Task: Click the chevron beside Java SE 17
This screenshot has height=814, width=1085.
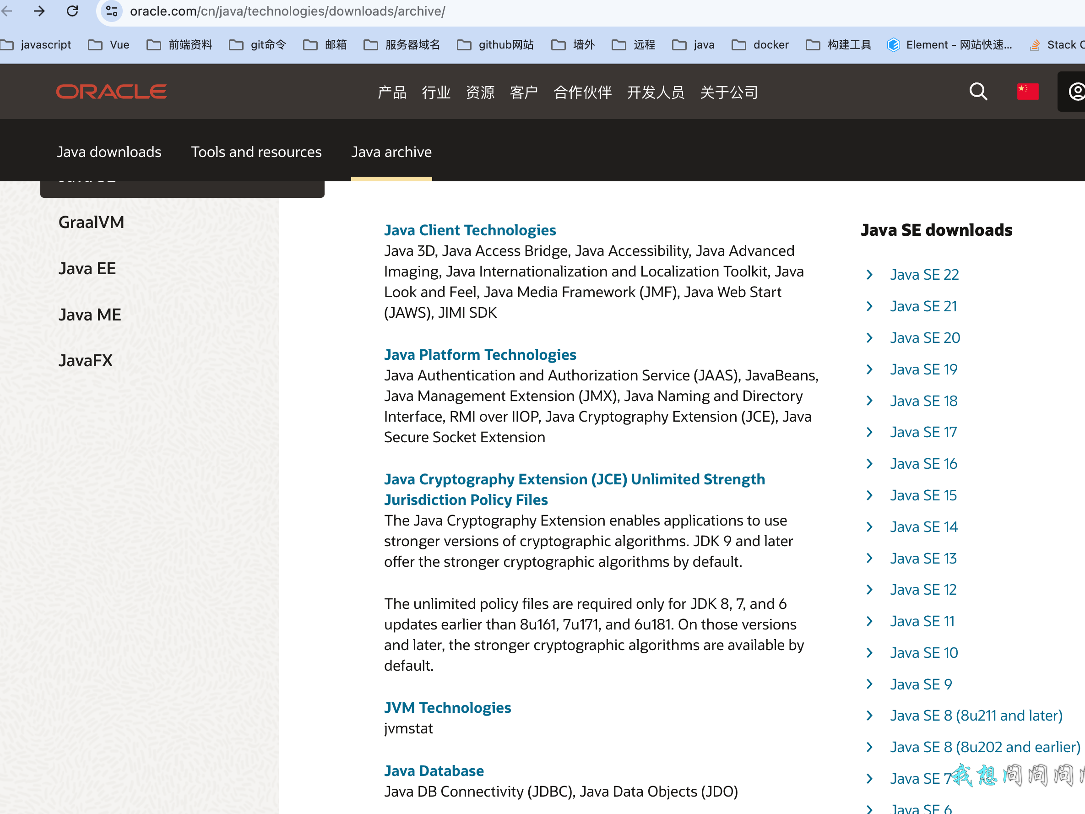Action: (870, 432)
